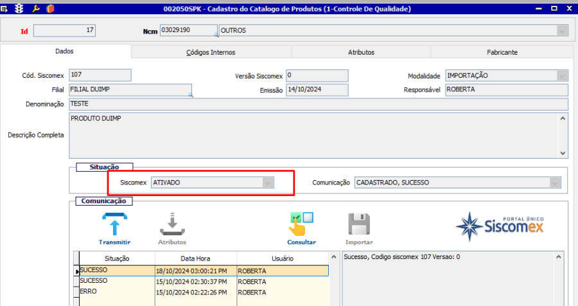
Task: Click the Filial field FILIAL DUIMP
Action: tap(130, 90)
